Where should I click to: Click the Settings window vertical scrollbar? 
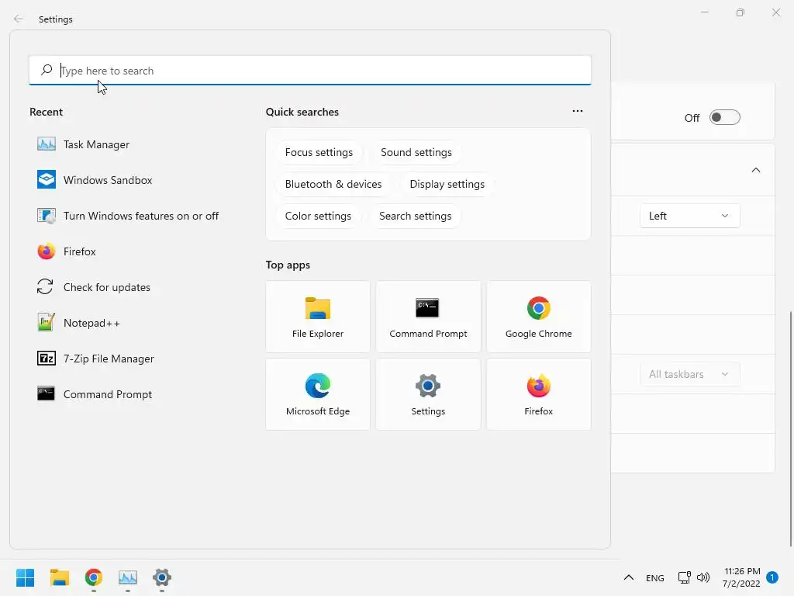(x=790, y=428)
